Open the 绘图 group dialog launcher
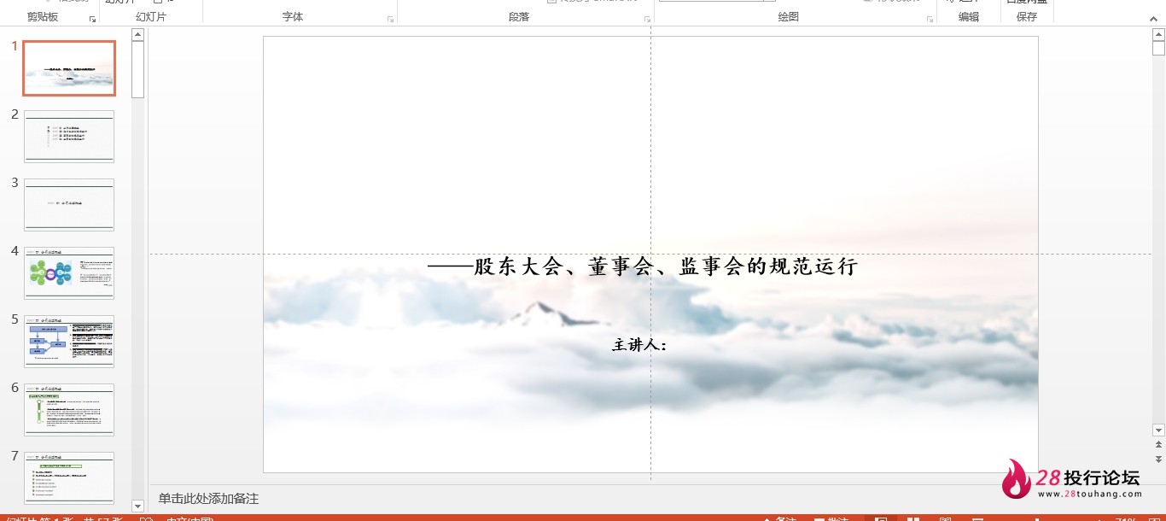The height and width of the screenshot is (521, 1166). coord(930,19)
